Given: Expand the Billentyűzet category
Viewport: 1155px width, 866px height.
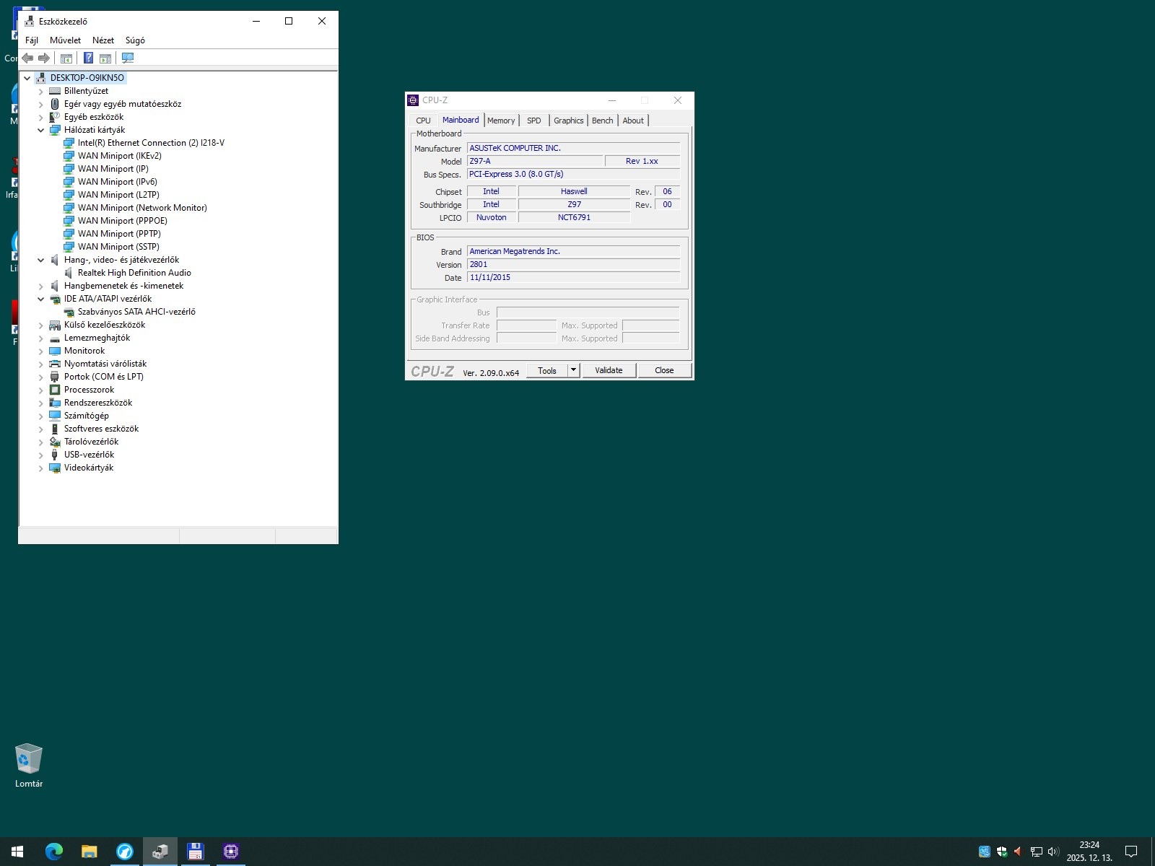Looking at the screenshot, I should 41,91.
